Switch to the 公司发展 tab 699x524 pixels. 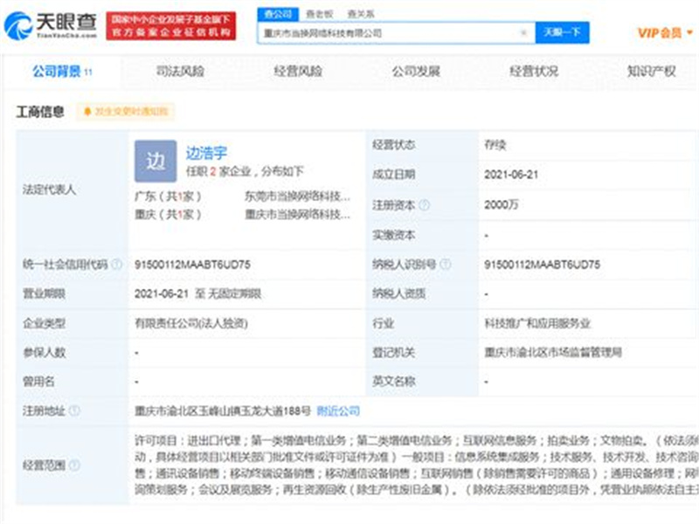(416, 72)
